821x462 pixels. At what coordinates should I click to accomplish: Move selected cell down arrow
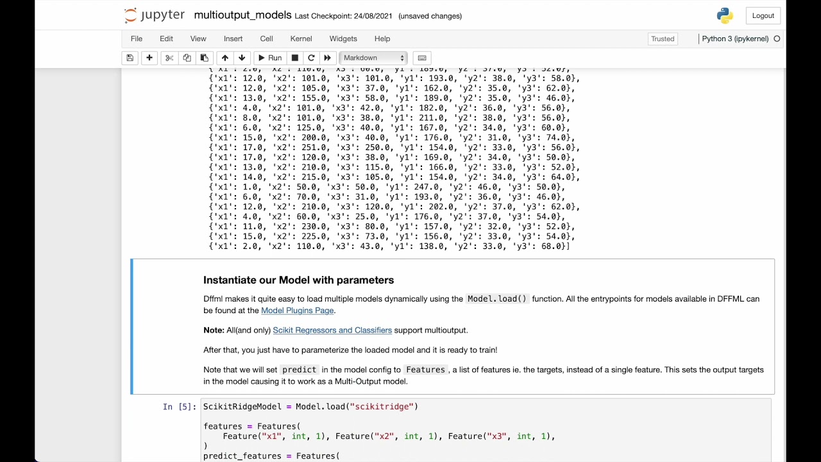242,58
